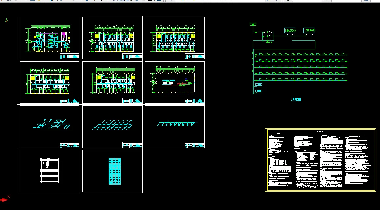Click title block of red-piping equipment room sheet

(195, 101)
